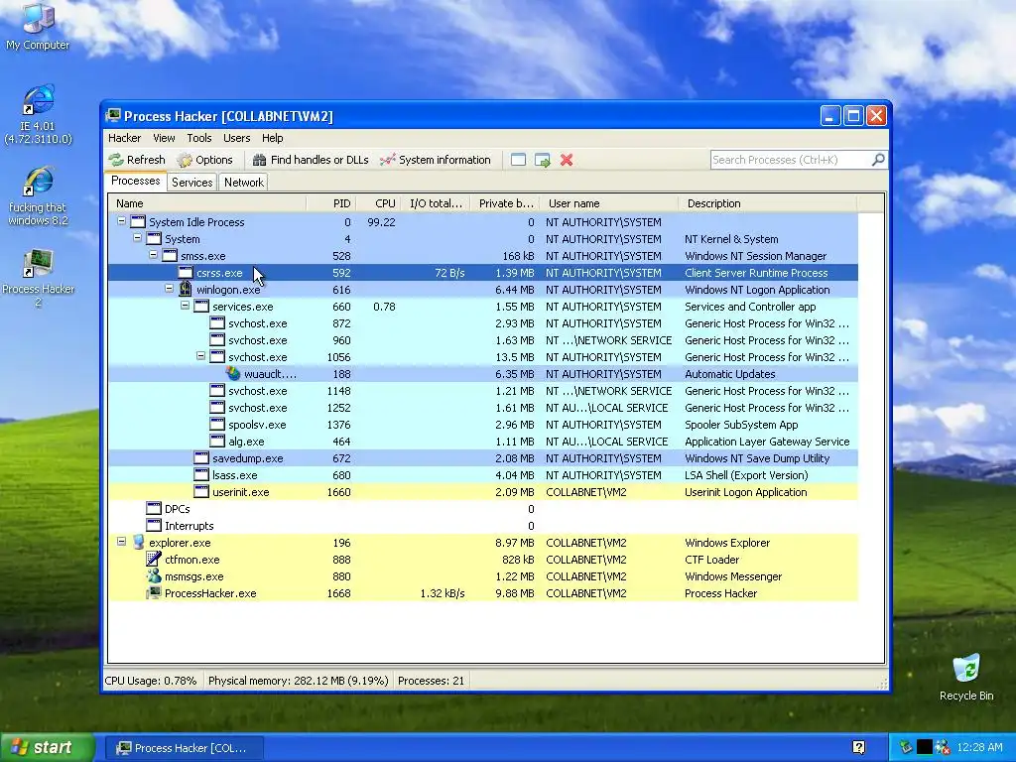The width and height of the screenshot is (1016, 762).
Task: Collapse the explorer.exe tree node
Action: coord(121,541)
